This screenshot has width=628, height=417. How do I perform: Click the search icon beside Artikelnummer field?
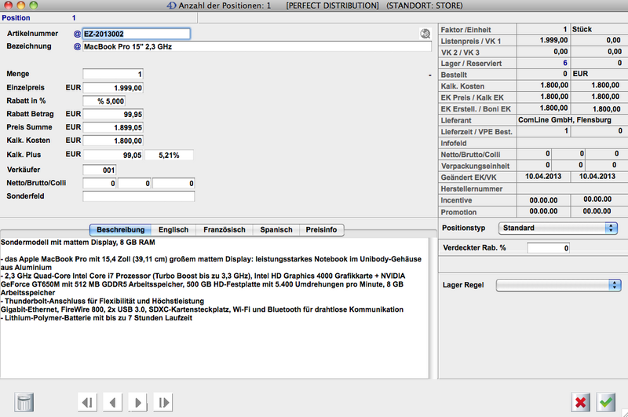[x=425, y=34]
